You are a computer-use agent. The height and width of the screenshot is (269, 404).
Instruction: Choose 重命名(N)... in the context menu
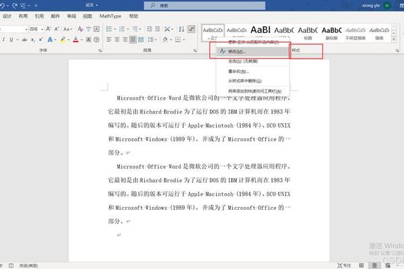tap(252, 71)
